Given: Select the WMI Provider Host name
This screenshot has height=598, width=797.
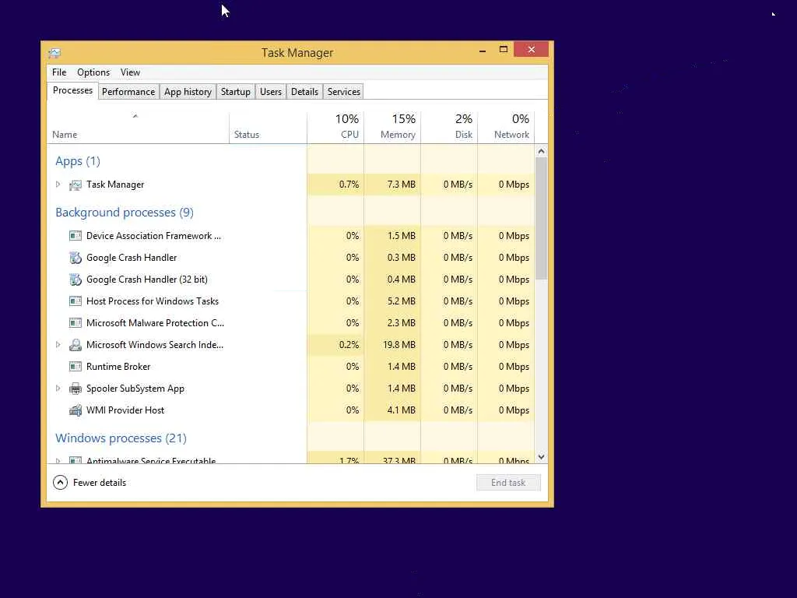Looking at the screenshot, I should tap(125, 410).
